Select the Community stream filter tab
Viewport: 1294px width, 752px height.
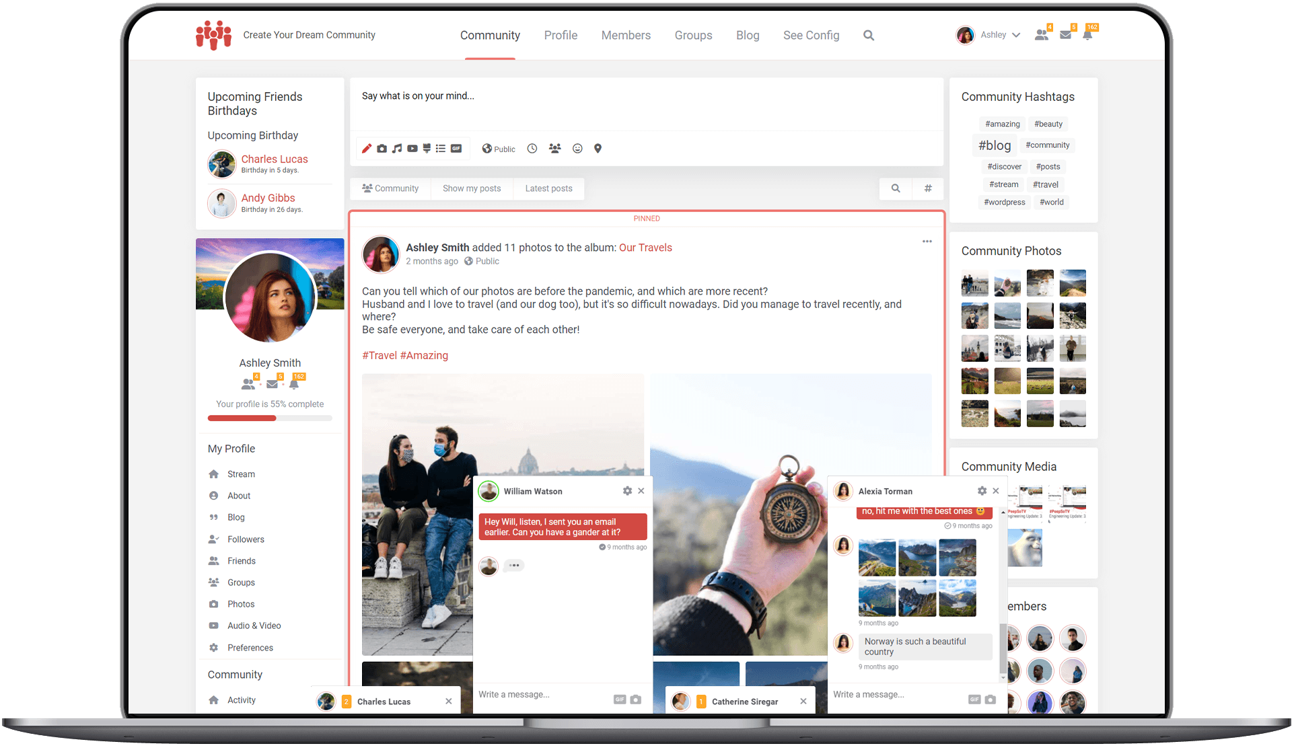click(390, 189)
